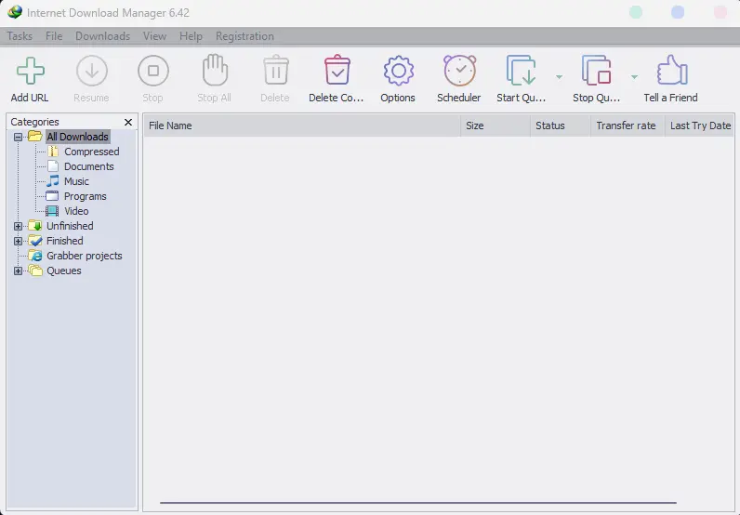Open the Tasks menu

(x=20, y=36)
